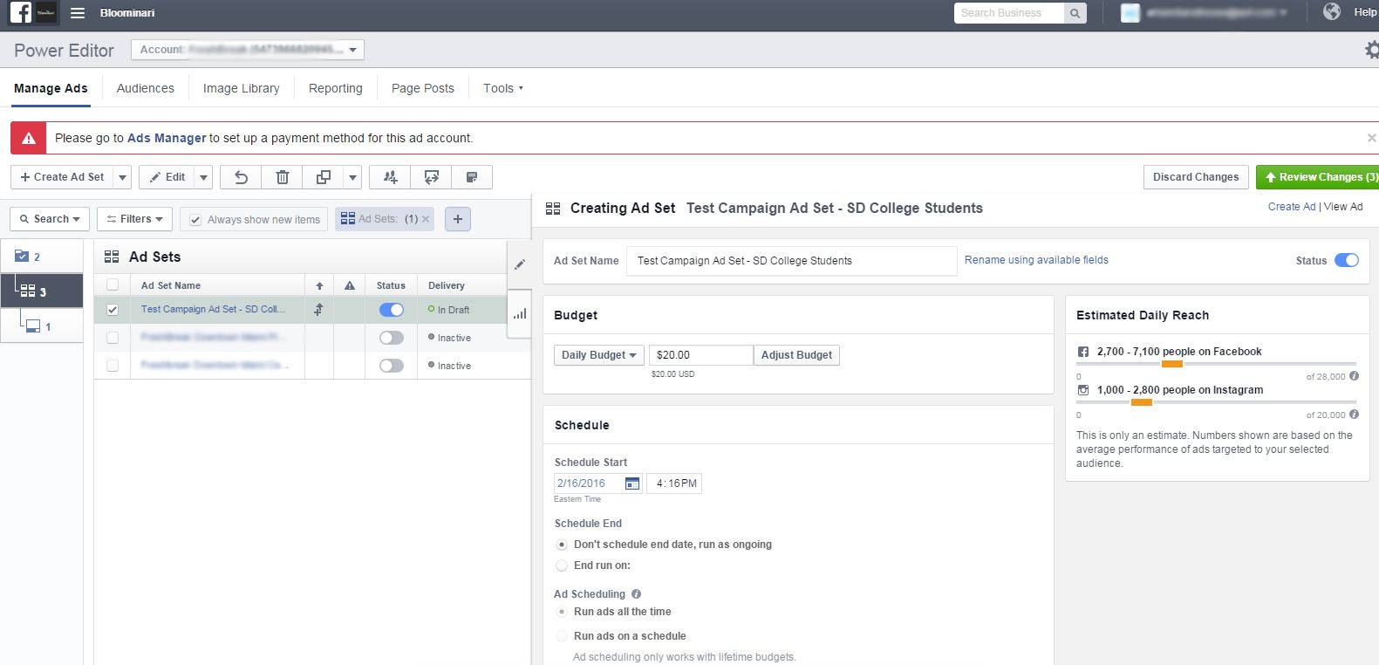Click the settings gear icon

click(x=1371, y=50)
